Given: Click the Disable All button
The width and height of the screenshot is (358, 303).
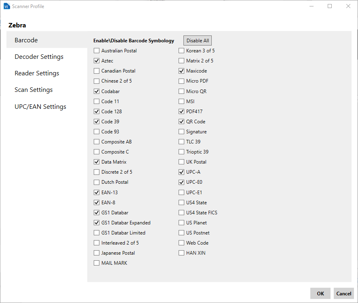Looking at the screenshot, I should [197, 40].
